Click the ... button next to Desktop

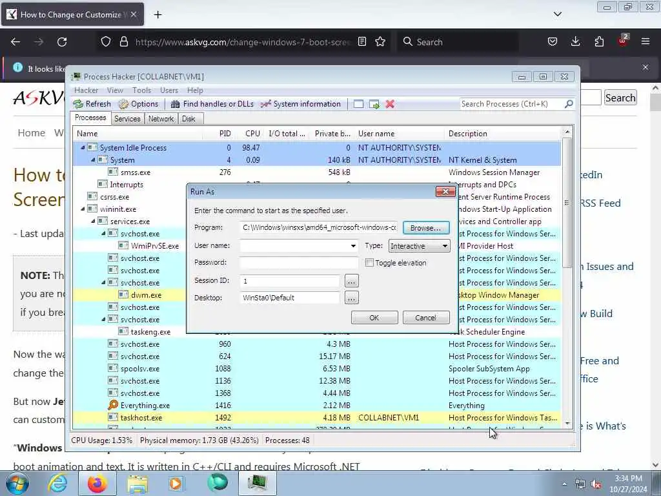351,298
